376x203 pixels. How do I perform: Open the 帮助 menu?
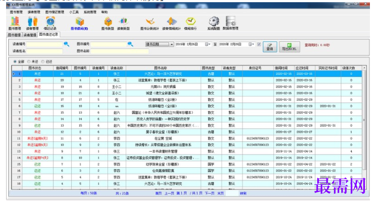click(105, 12)
